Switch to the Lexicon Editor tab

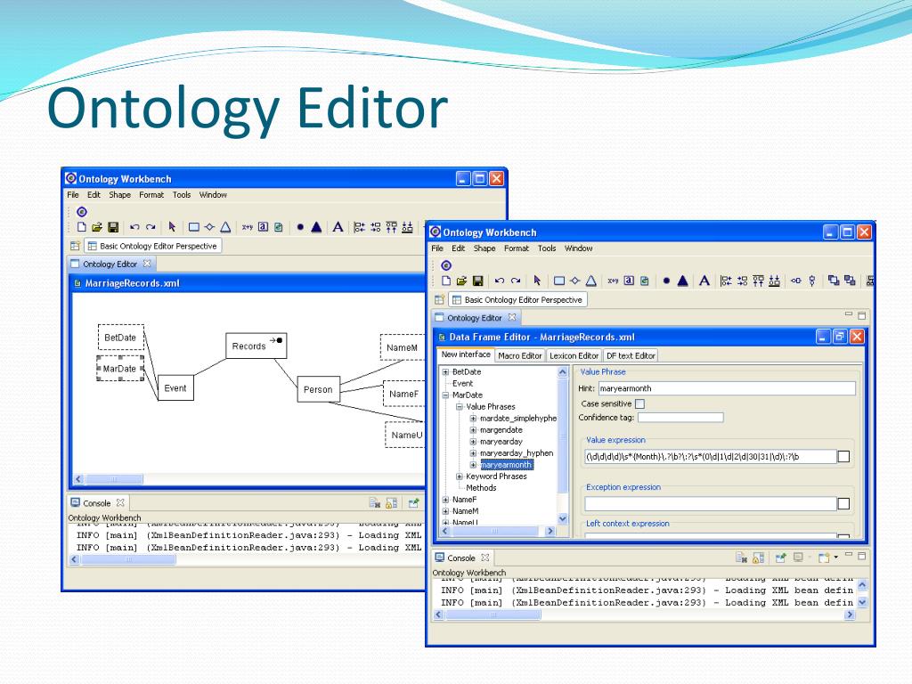pos(574,355)
